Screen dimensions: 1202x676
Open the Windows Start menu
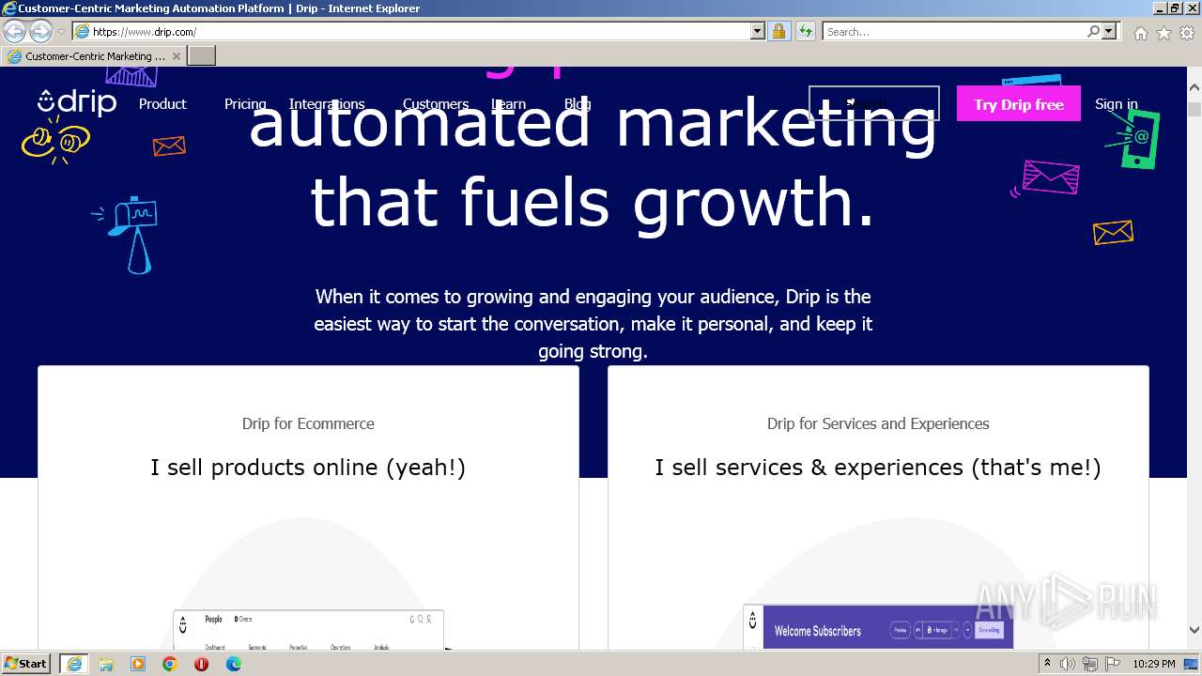tap(25, 664)
